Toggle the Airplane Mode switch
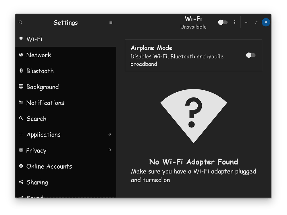287x215 pixels. pos(250,55)
